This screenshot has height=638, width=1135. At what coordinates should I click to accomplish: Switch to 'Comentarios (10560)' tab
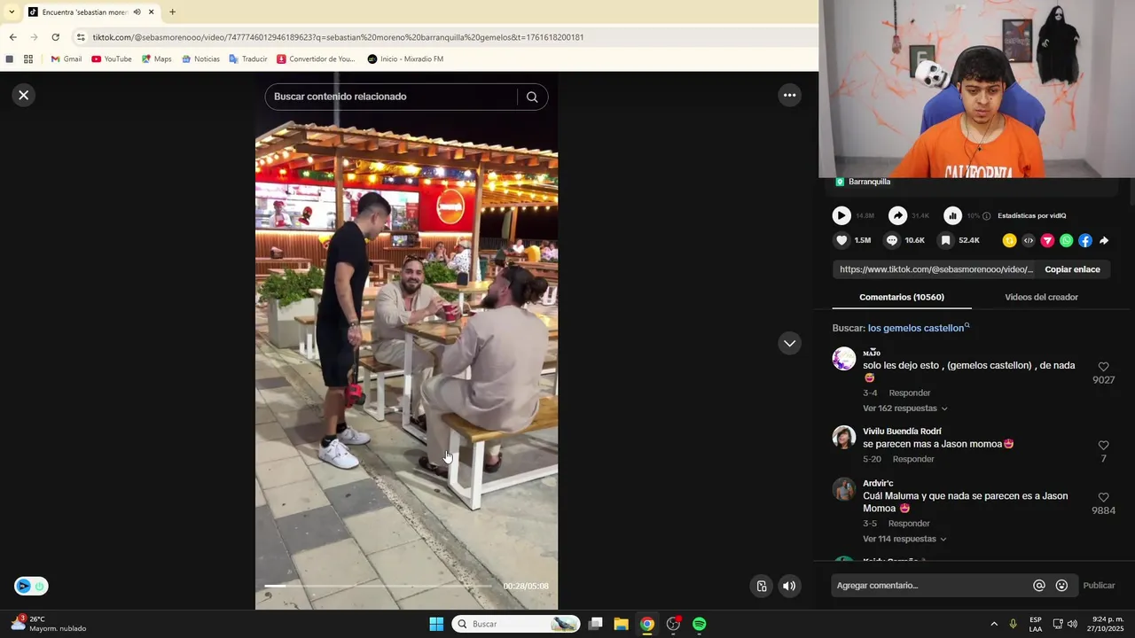point(902,297)
